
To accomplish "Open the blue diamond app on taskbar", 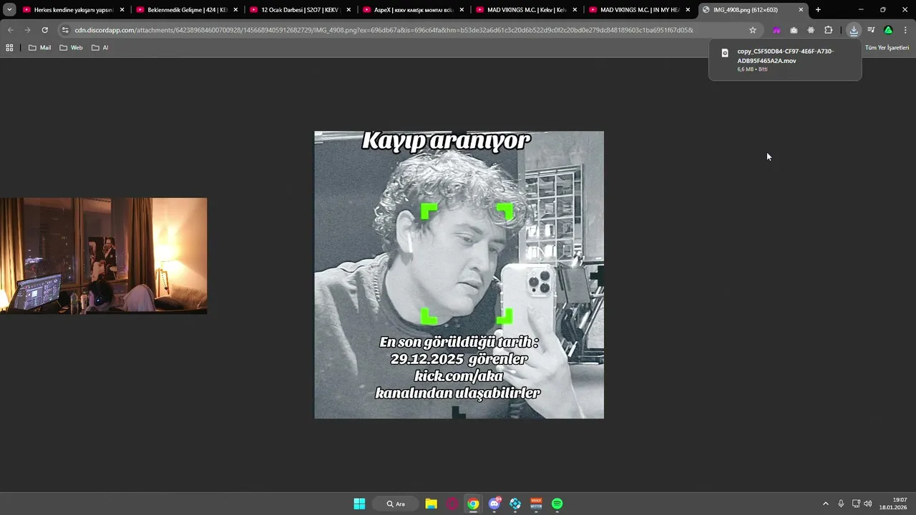I will tap(515, 504).
